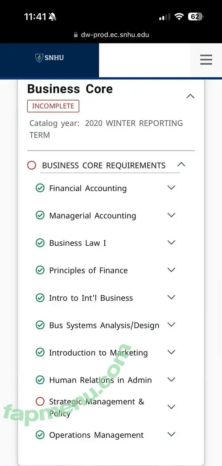Tap the dw-prod.ec.snhu.edu address bar

pos(111,35)
